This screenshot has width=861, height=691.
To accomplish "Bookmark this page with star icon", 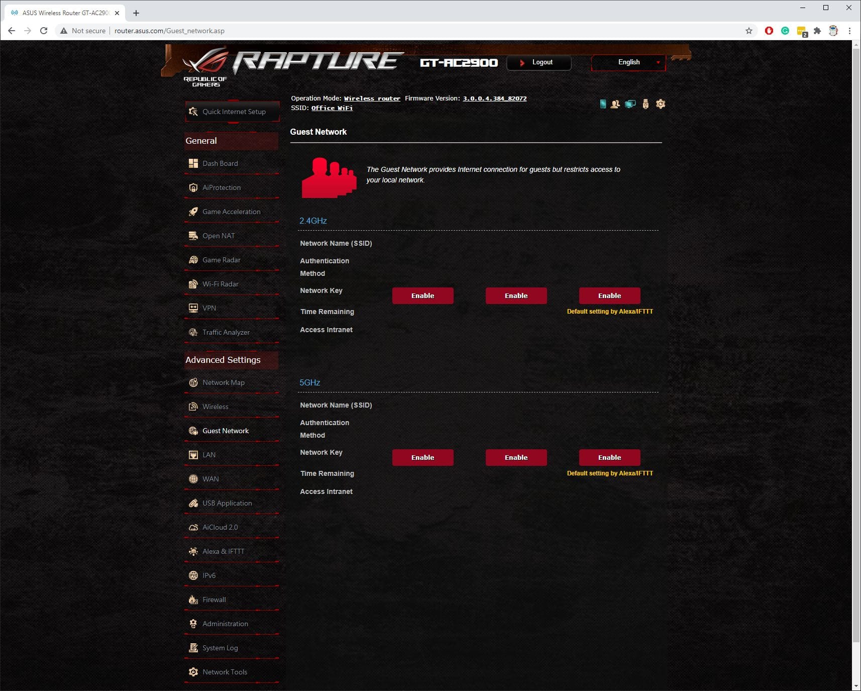I will [749, 31].
